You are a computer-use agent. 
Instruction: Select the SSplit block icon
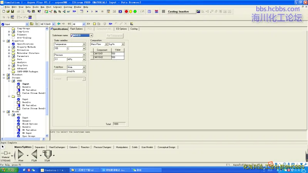coord(47,154)
